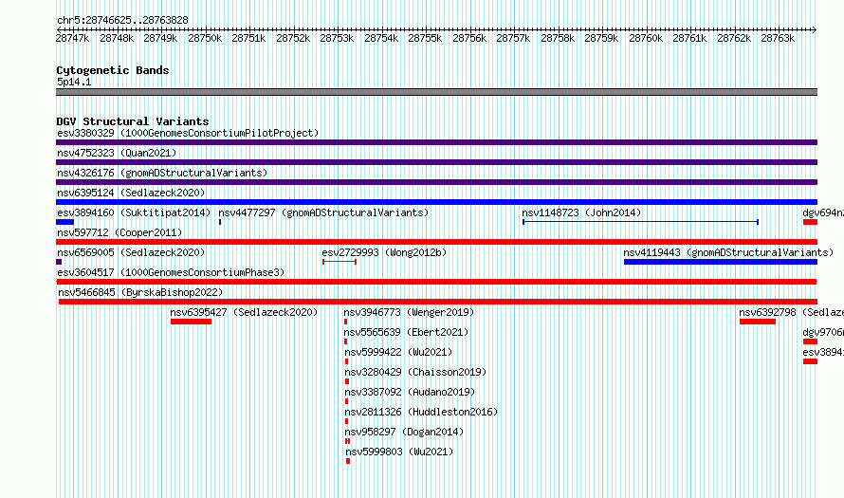Open the nsv5999422 (Wu2021) label
Screen dimensions: 844x498
(x=398, y=352)
